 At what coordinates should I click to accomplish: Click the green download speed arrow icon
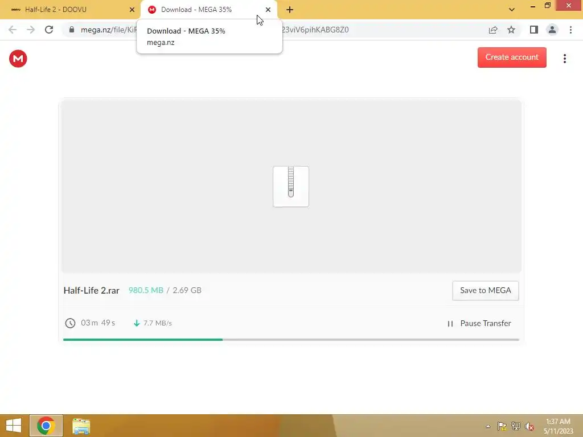pos(137,323)
